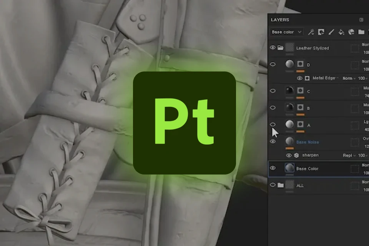Select the mask icon on layer C
Image resolution: width=369 pixels, height=246 pixels.
point(300,91)
